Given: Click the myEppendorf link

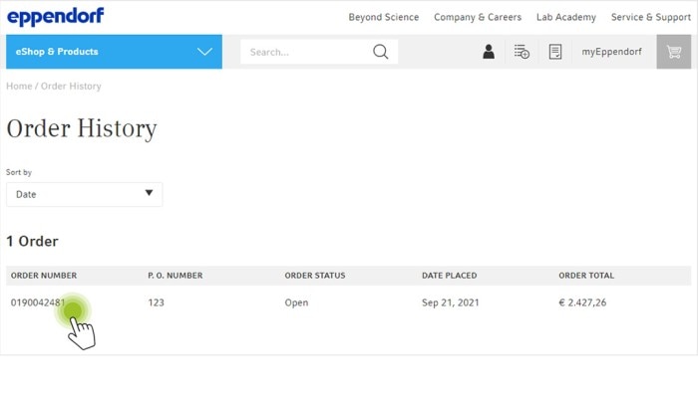Looking at the screenshot, I should click(x=611, y=52).
